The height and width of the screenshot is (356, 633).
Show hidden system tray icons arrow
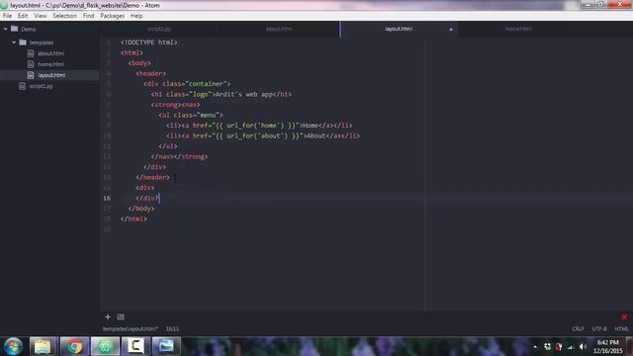click(535, 347)
